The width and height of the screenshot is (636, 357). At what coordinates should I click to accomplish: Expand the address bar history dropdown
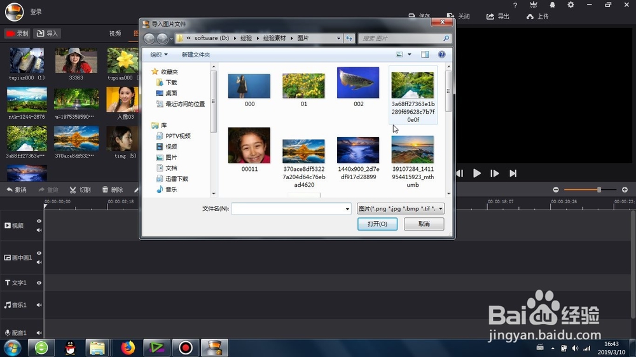338,38
